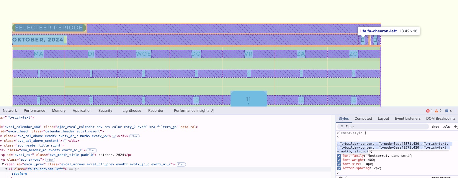Click the flask icon beside Performance insights
The image size is (458, 178).
pyautogui.click(x=213, y=111)
